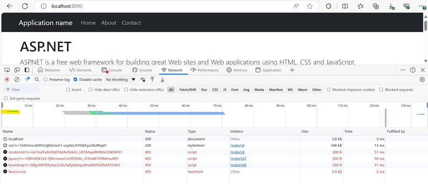
Task: Filter requests by JS
Action: pos(224,89)
